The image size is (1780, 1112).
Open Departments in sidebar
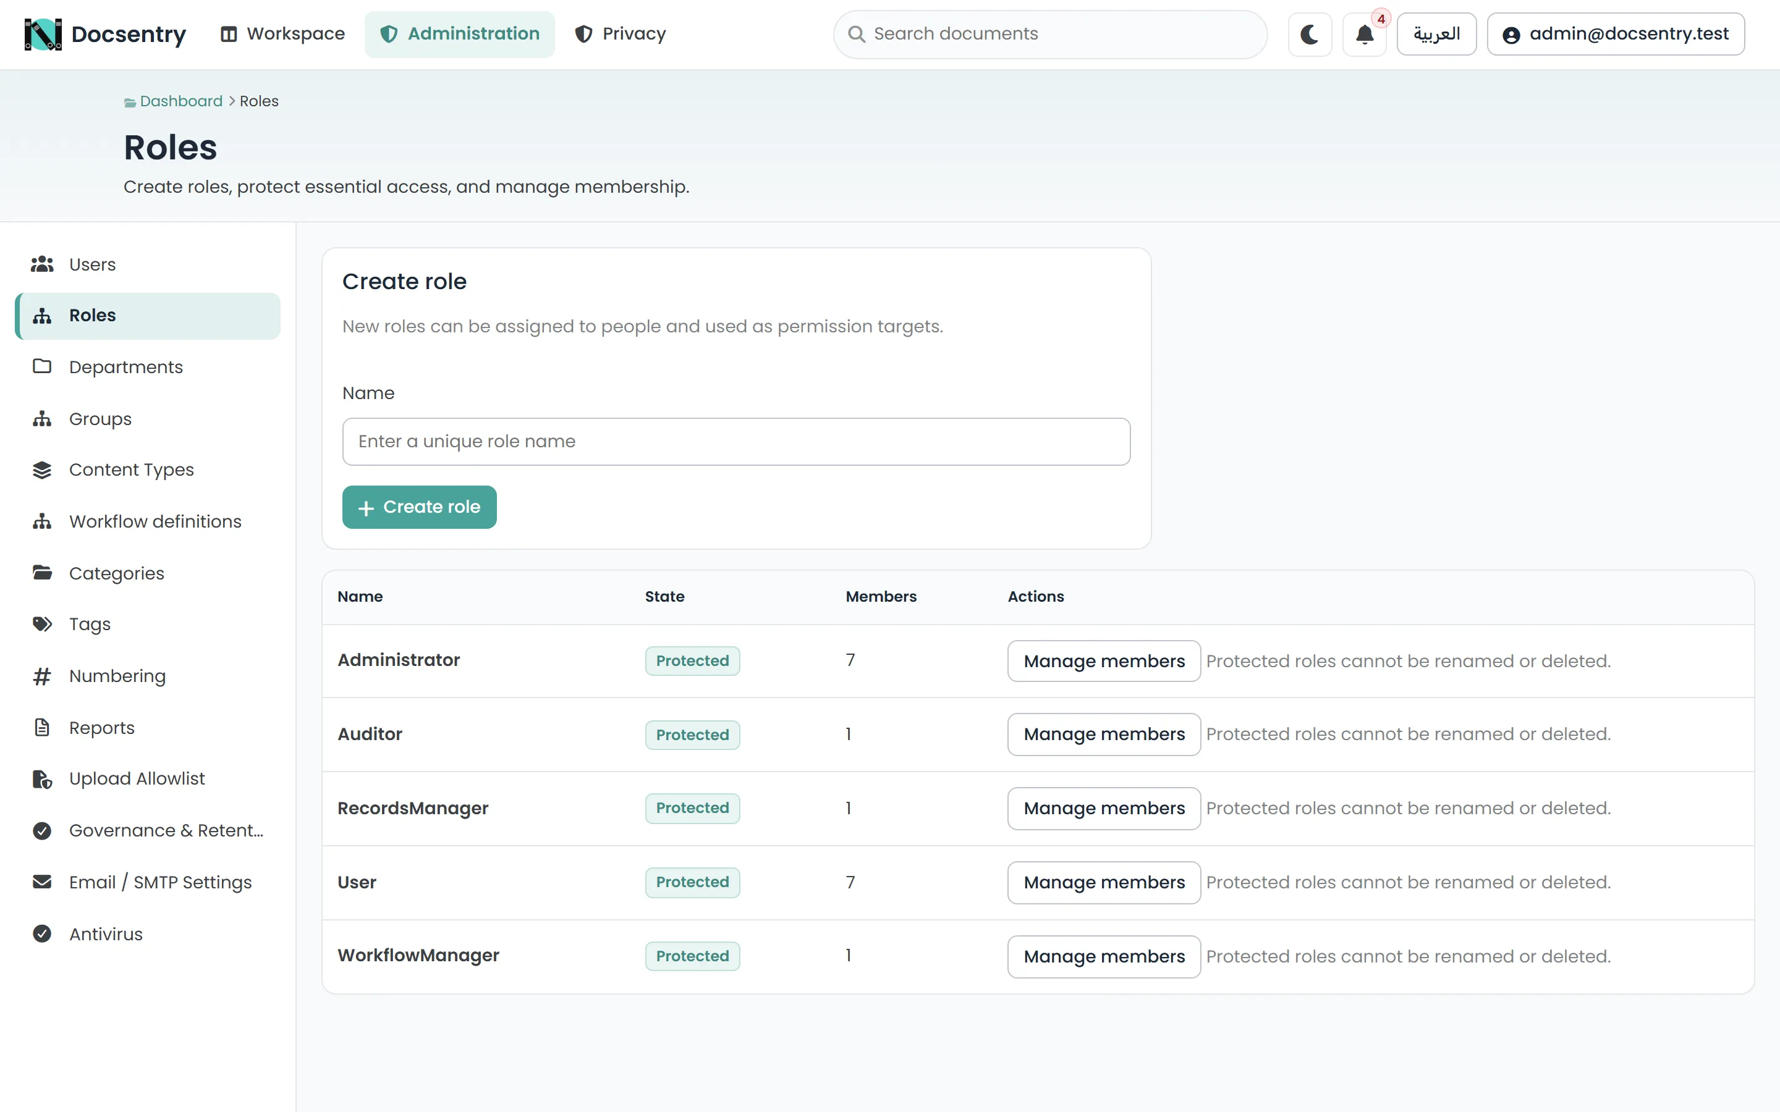(x=148, y=367)
